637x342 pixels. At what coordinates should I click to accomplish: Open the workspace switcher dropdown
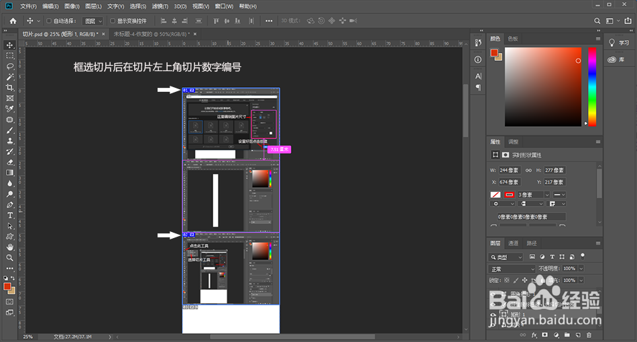click(612, 21)
